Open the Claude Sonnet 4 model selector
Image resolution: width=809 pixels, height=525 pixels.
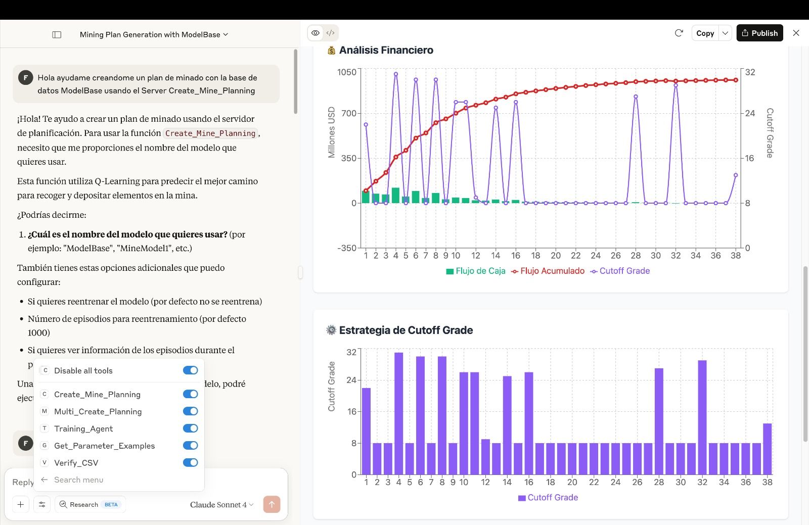click(221, 504)
